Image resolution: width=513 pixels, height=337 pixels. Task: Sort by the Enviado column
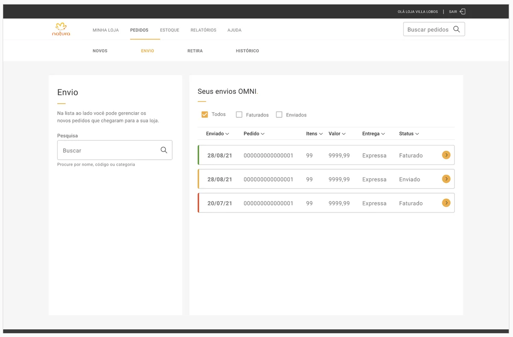(218, 134)
